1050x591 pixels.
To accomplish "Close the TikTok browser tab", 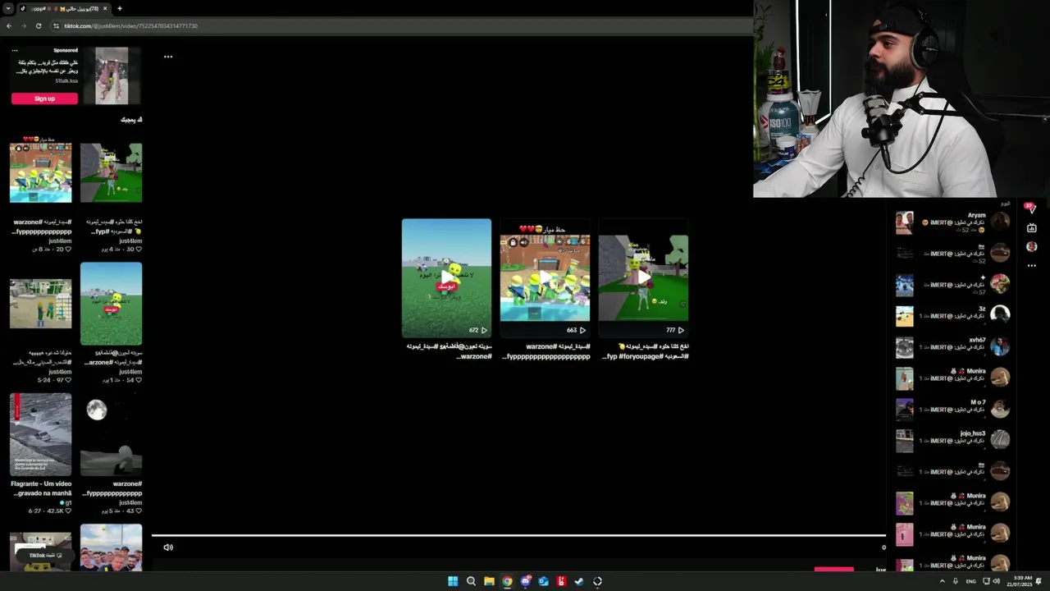I will (105, 8).
